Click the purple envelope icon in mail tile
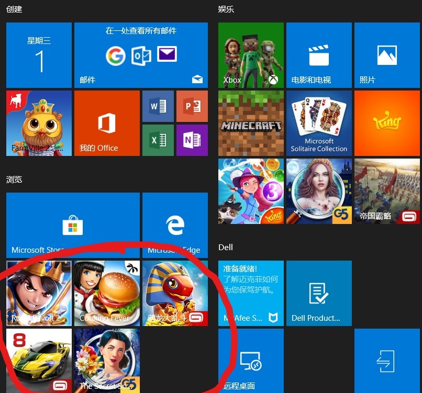 pyautogui.click(x=167, y=54)
